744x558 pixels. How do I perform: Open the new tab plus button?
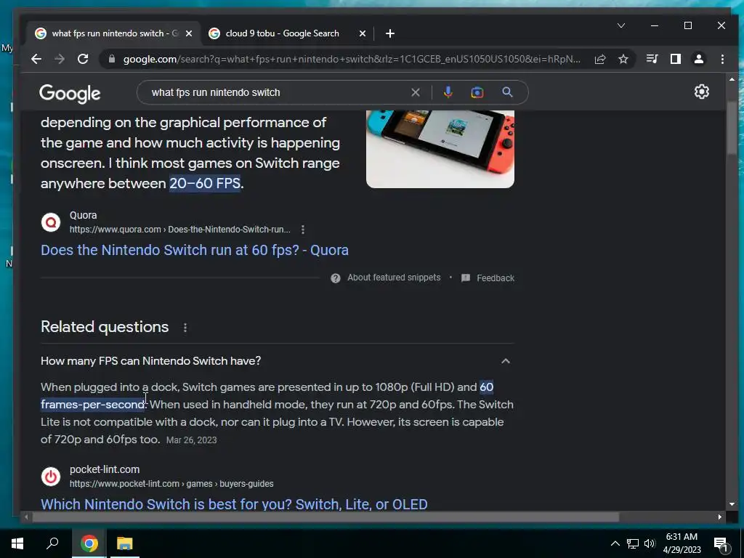(390, 33)
